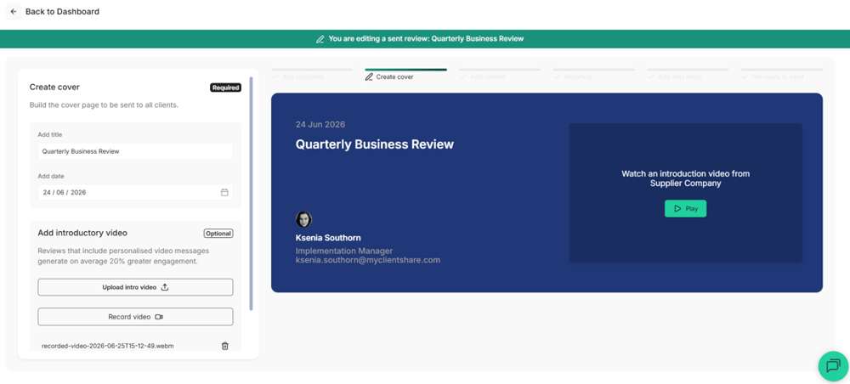Click the Upload intro video button
Viewport: 850px width, 384px height.
coord(135,287)
